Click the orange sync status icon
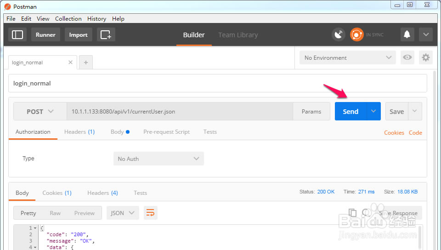The width and height of the screenshot is (441, 250). point(357,34)
